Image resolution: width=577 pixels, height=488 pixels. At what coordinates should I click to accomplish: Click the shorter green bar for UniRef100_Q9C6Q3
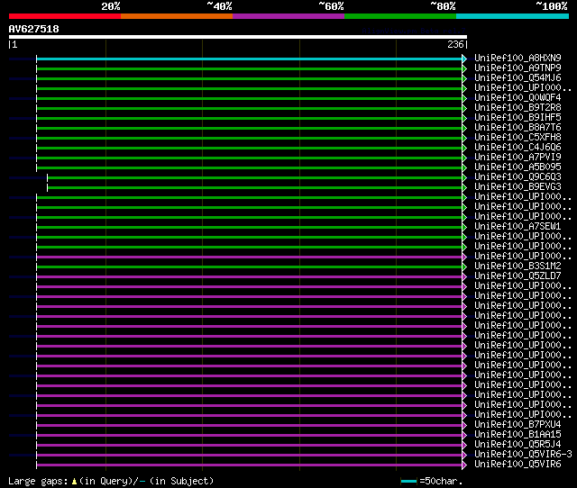254,178
